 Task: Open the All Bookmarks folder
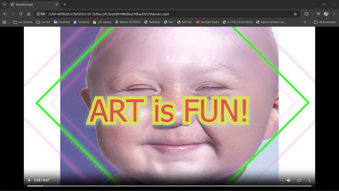point(324,22)
